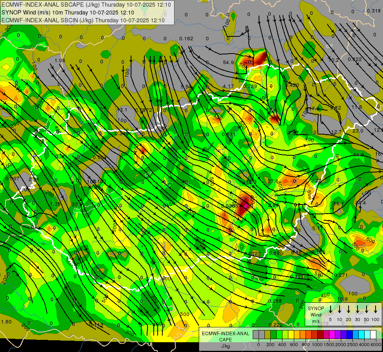Click the 9.82 value on the map
Screen dimensions: 383x352
(x=336, y=108)
